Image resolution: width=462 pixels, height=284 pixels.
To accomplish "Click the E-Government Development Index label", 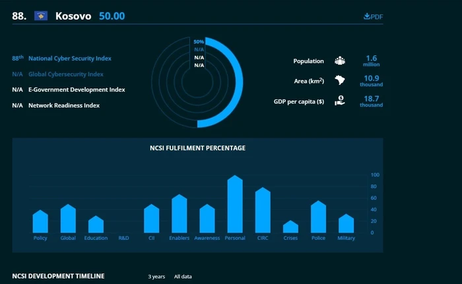I will point(77,90).
